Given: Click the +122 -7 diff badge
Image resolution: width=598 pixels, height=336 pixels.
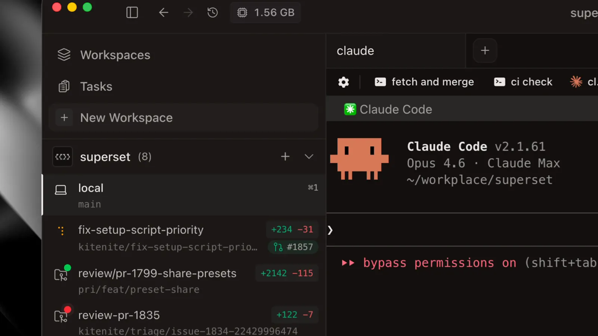Looking at the screenshot, I should tap(295, 315).
